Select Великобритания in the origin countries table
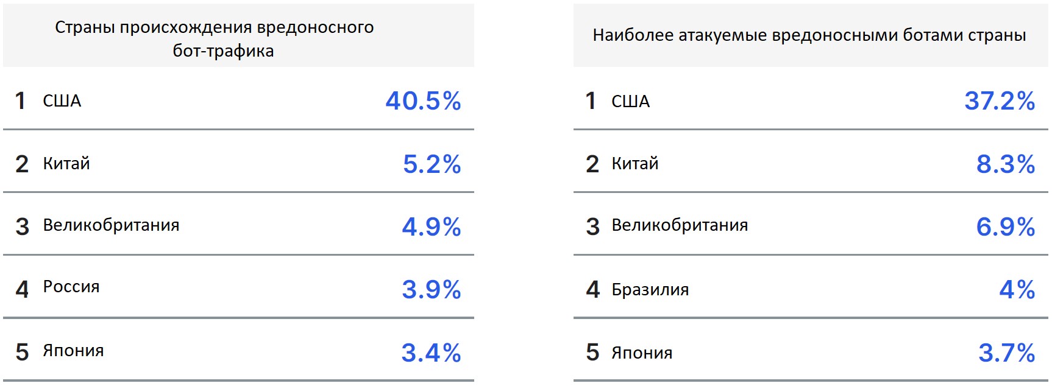This screenshot has height=386, width=1052. [111, 225]
